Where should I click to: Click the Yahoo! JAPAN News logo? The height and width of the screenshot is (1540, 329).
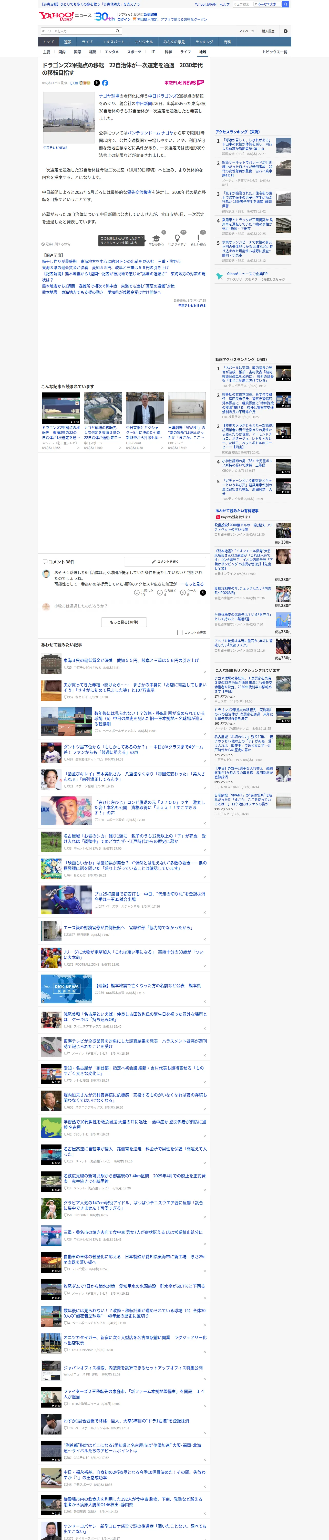65,16
